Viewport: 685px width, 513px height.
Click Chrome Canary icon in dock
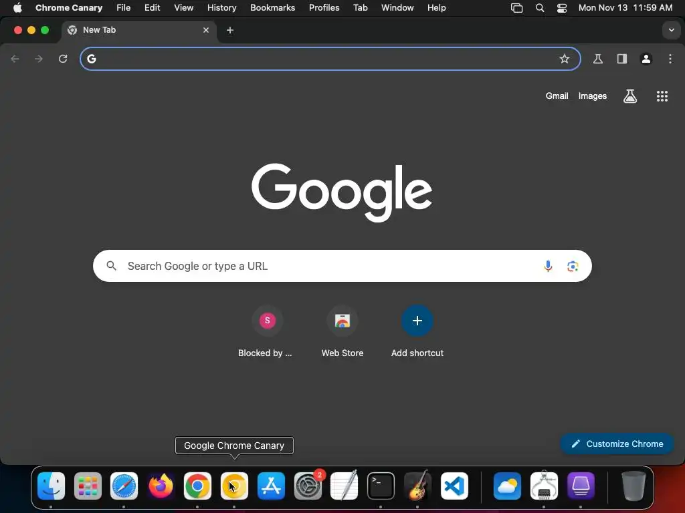pyautogui.click(x=234, y=486)
